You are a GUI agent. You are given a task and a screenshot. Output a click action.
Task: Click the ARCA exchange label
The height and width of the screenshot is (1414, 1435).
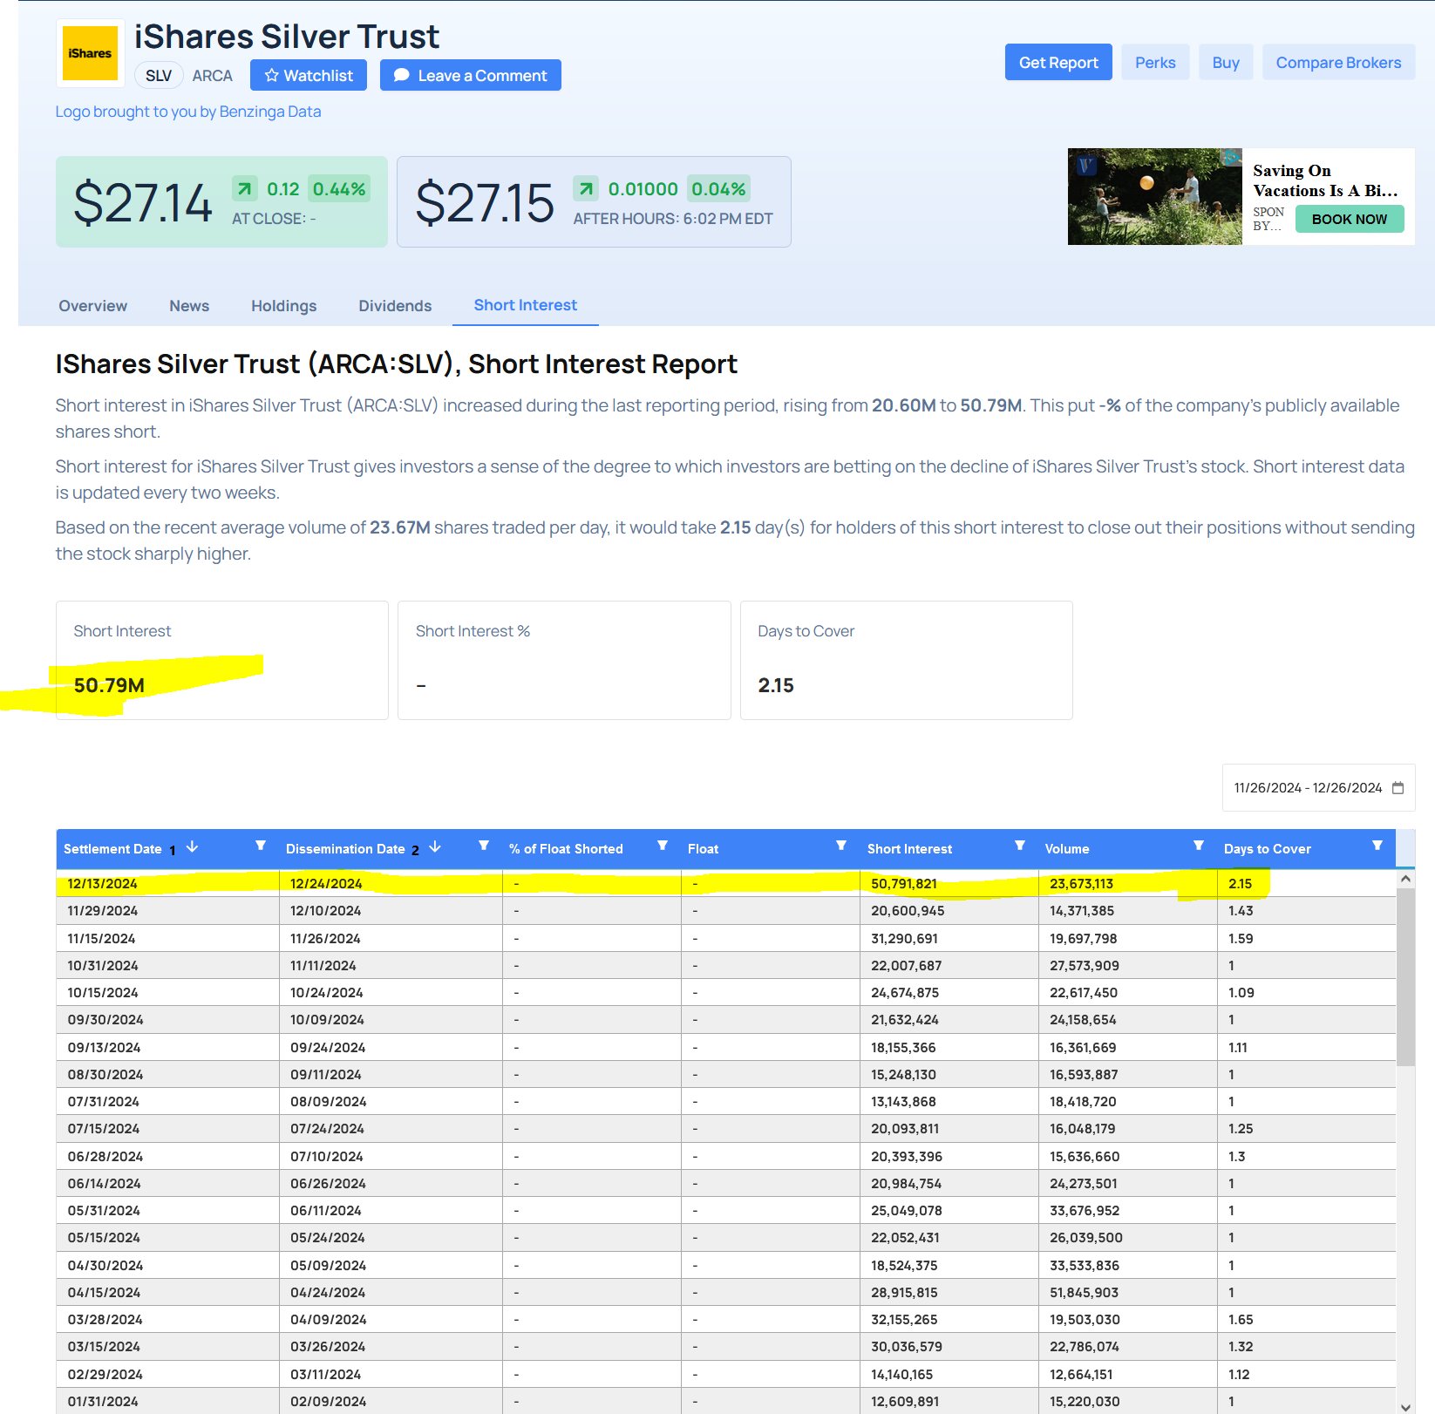click(212, 76)
